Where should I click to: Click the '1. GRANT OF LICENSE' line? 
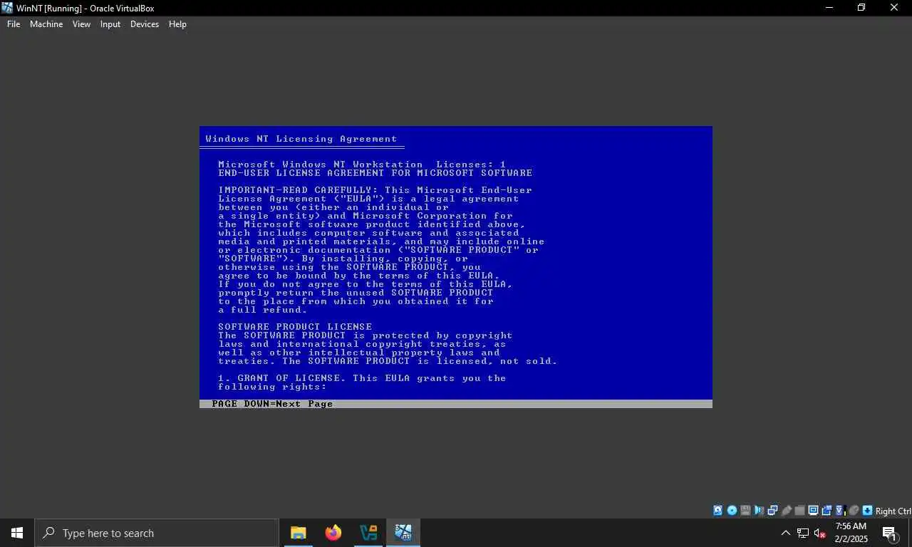362,378
